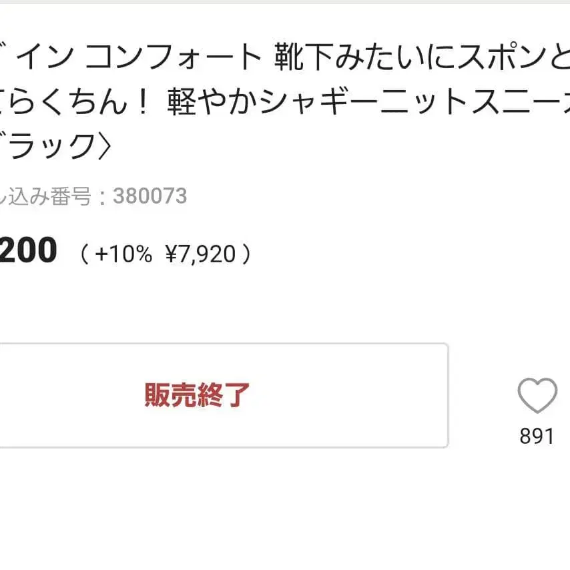The image size is (570, 570).
Task: Click the colon before 380073
Action: (102, 196)
